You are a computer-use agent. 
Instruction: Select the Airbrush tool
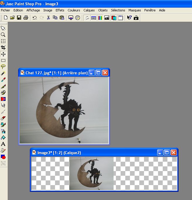click(x=3, y=131)
